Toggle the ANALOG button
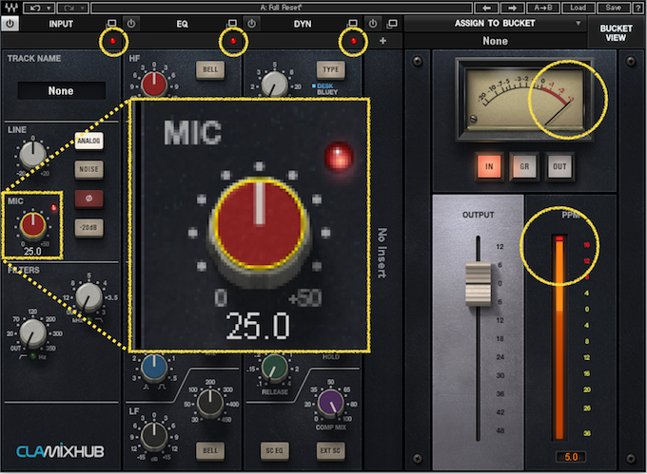Screen dimensions: 647x474 point(88,141)
